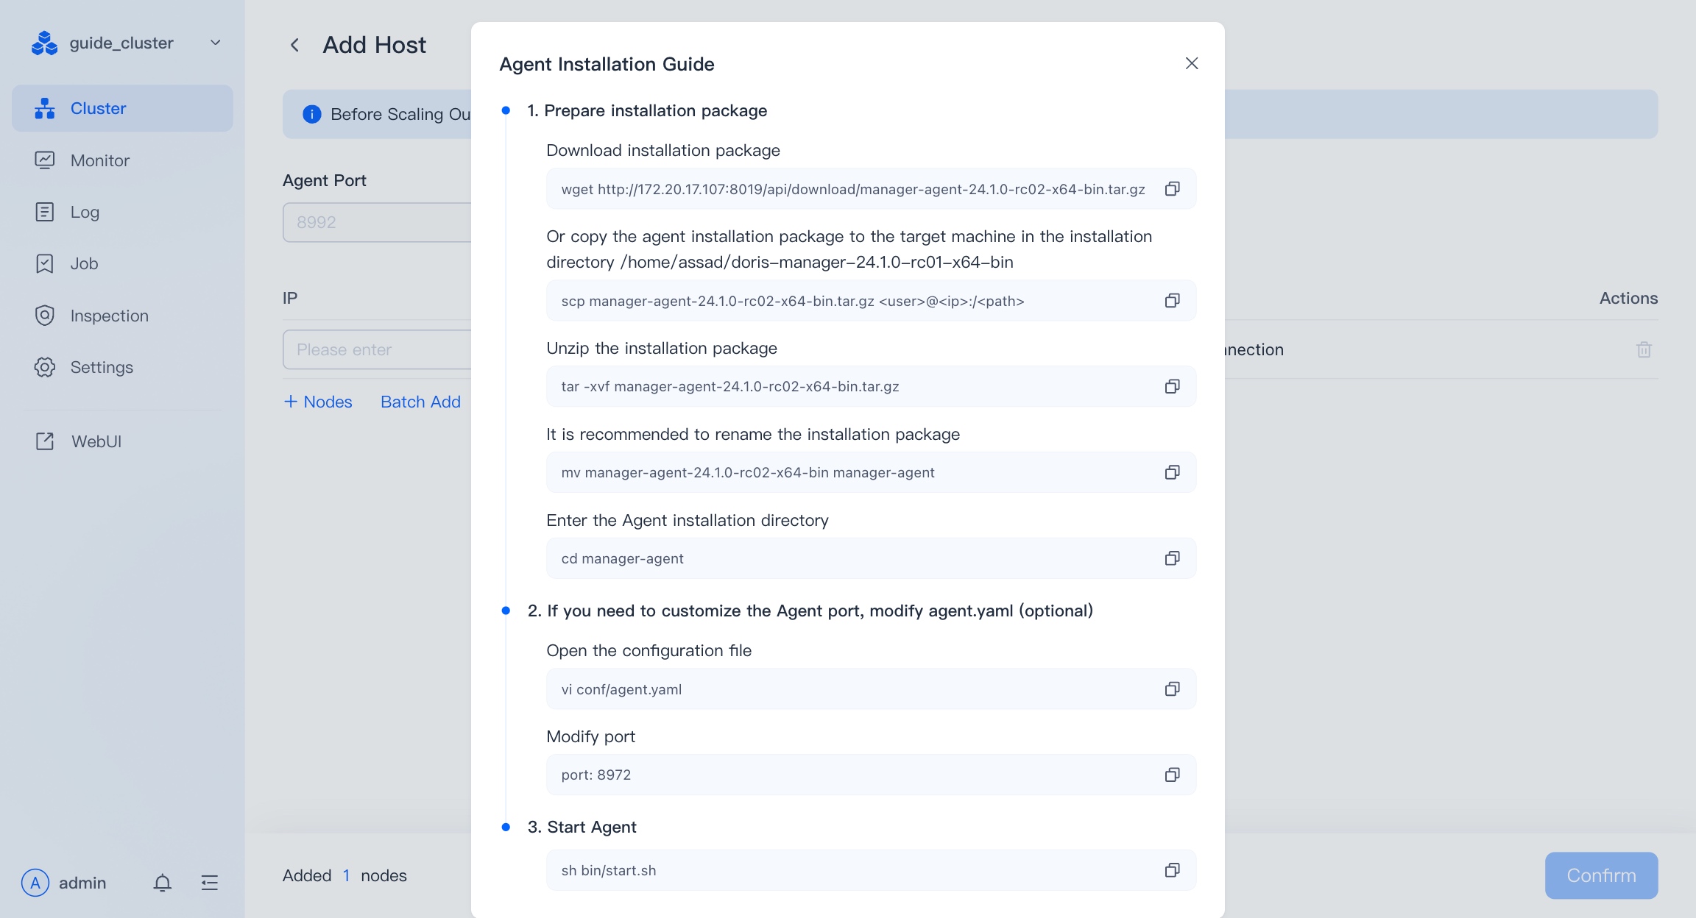Click the Add Host page title

374,45
